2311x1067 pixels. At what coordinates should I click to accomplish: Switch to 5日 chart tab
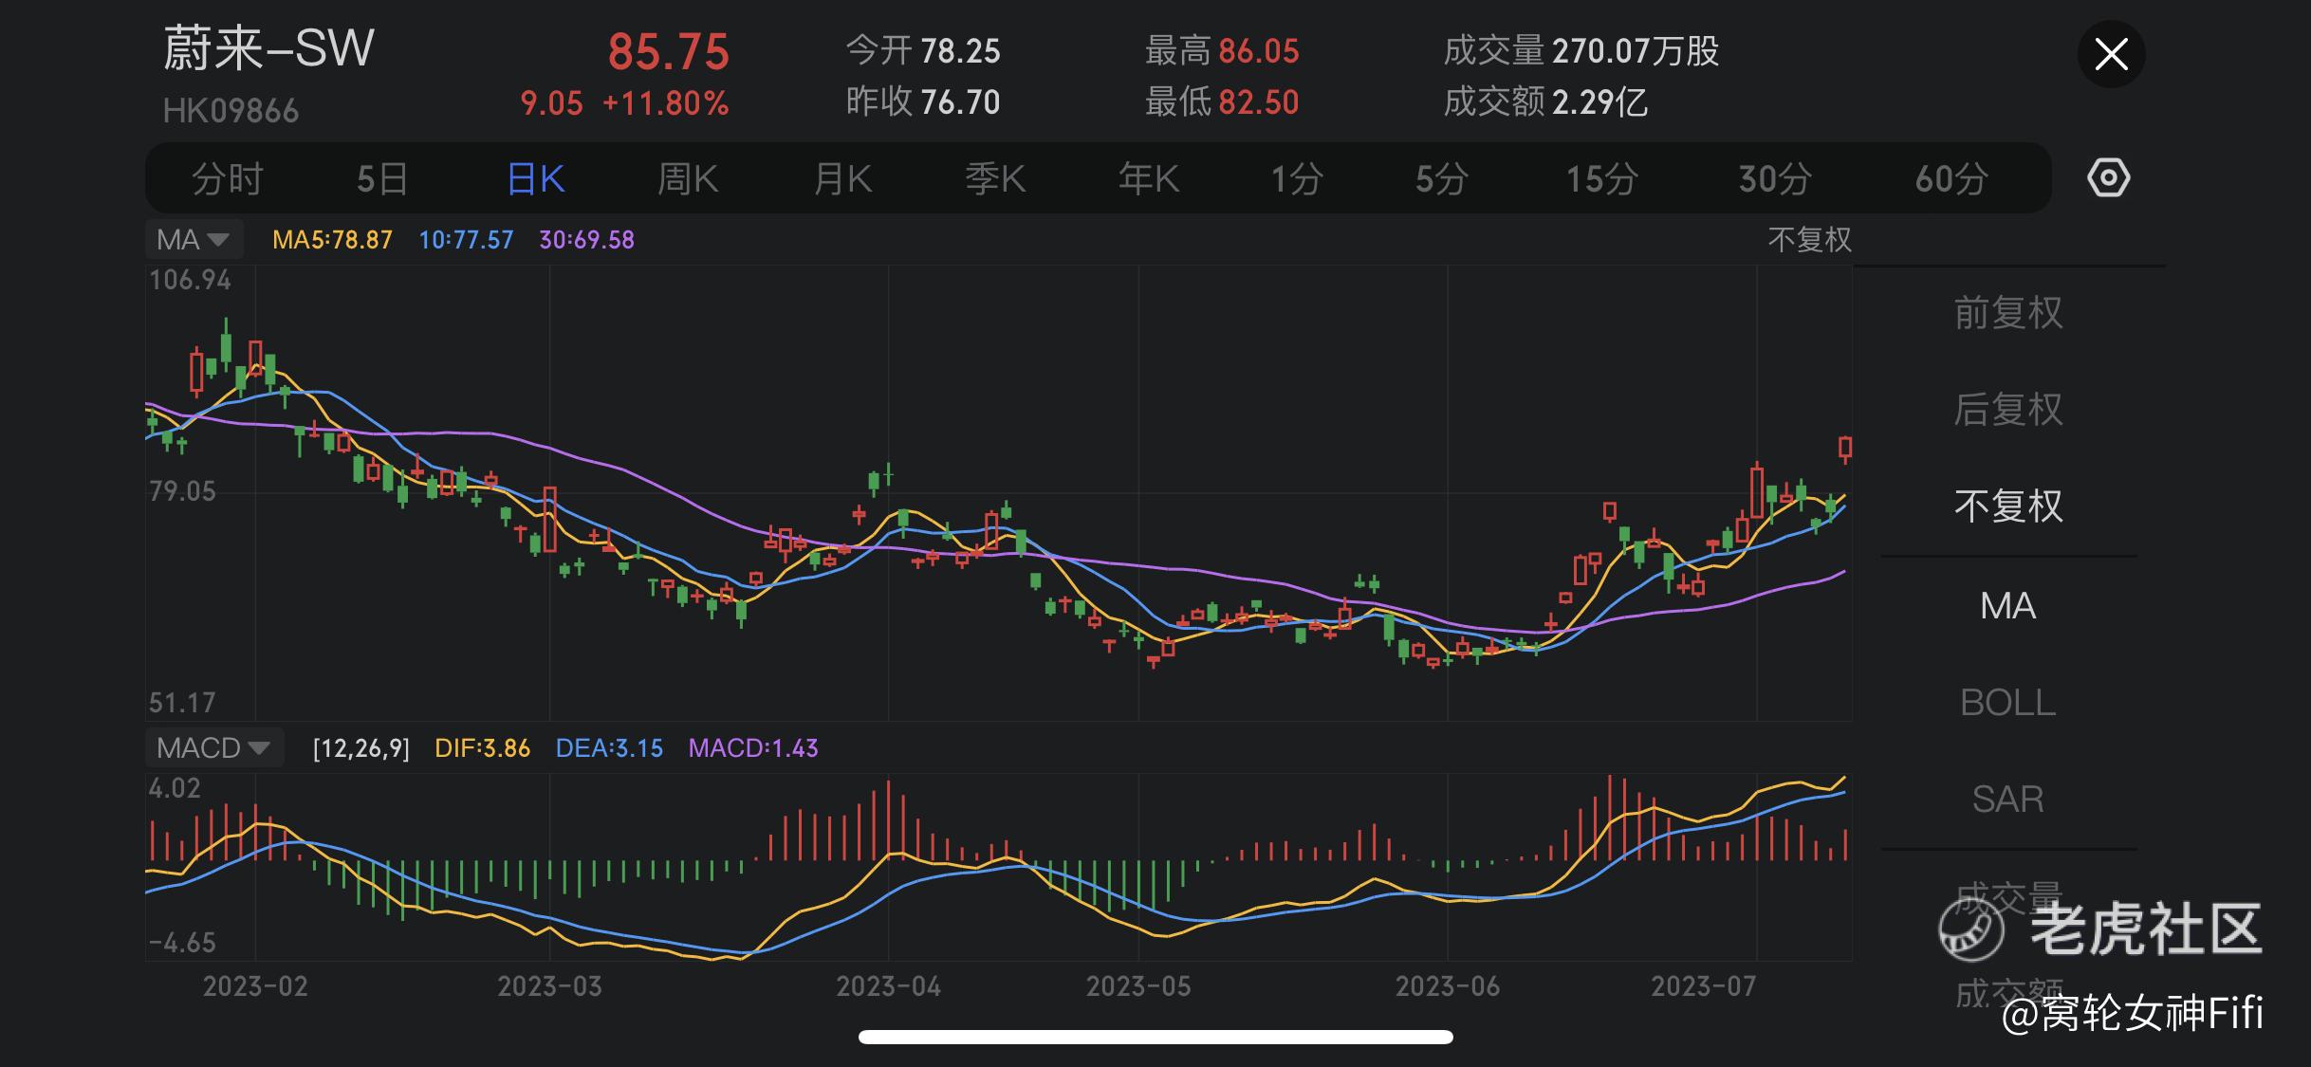coord(382,178)
